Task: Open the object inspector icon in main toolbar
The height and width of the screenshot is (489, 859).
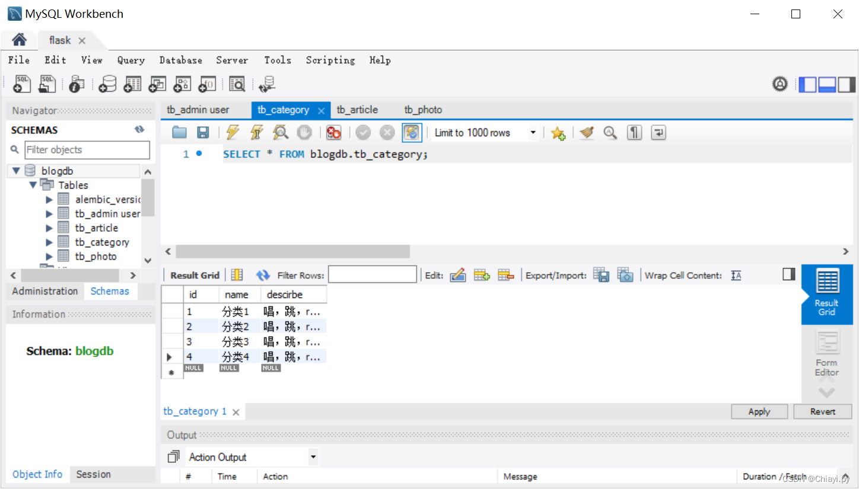Action: click(77, 84)
